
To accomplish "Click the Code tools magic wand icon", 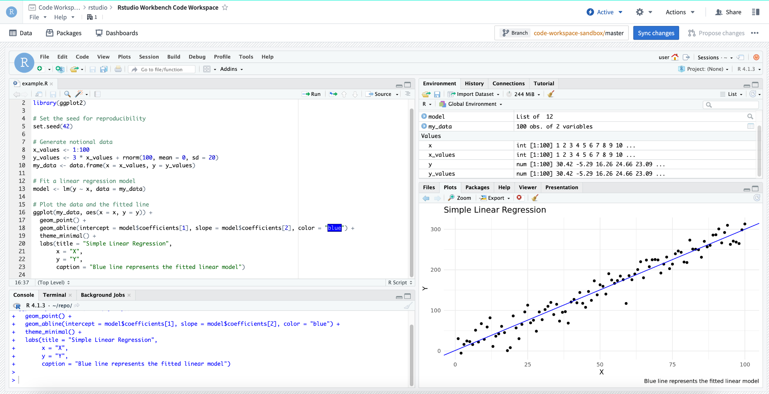I will click(x=79, y=94).
